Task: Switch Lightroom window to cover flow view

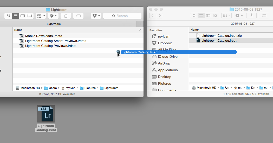Action: pyautogui.click(x=30, y=16)
